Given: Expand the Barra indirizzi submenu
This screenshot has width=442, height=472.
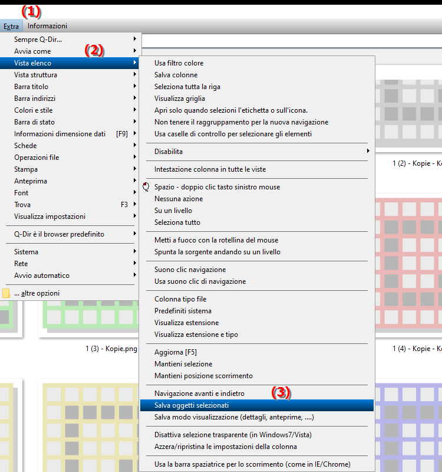Looking at the screenshot, I should 69,99.
